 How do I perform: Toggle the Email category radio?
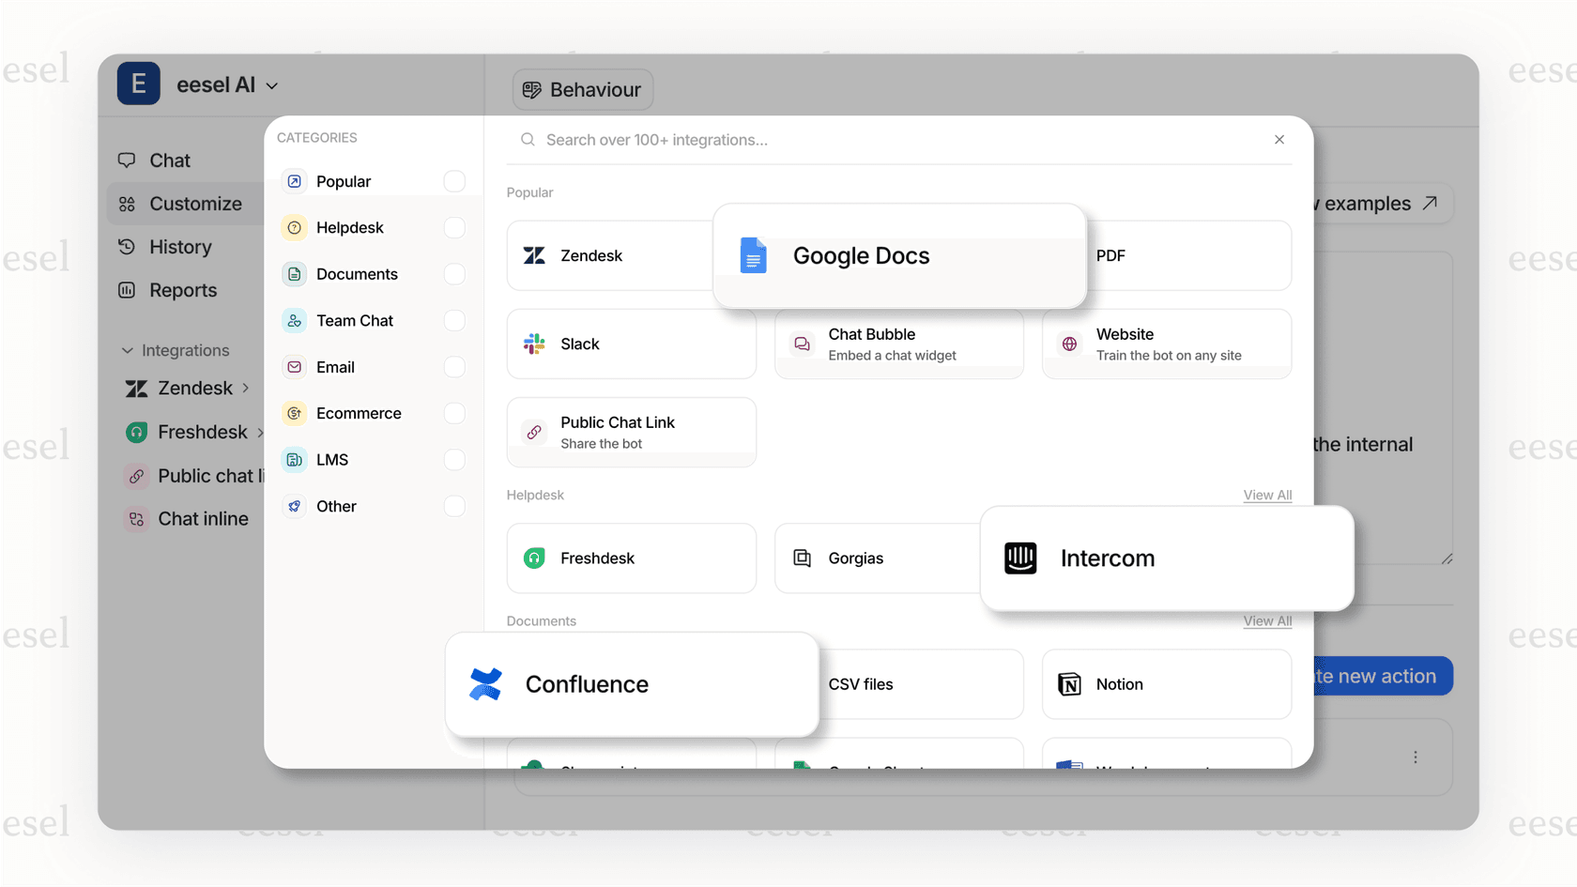pyautogui.click(x=454, y=367)
